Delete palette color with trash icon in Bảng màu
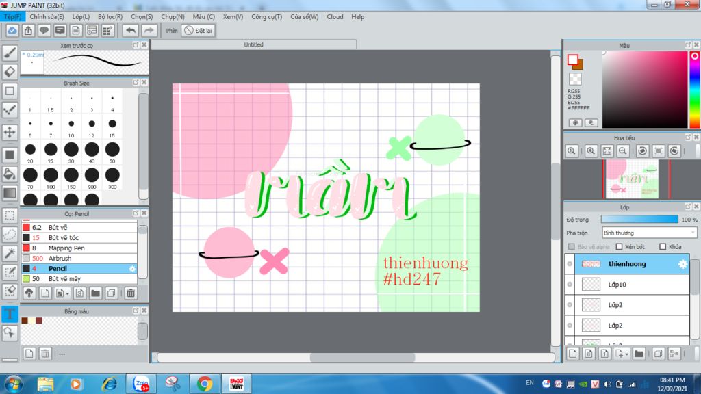The width and height of the screenshot is (701, 394). [45, 354]
